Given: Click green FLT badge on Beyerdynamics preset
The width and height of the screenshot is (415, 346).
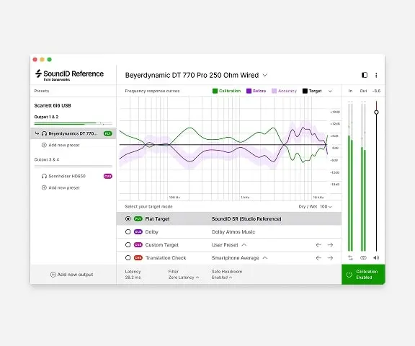Looking at the screenshot, I should 108,133.
